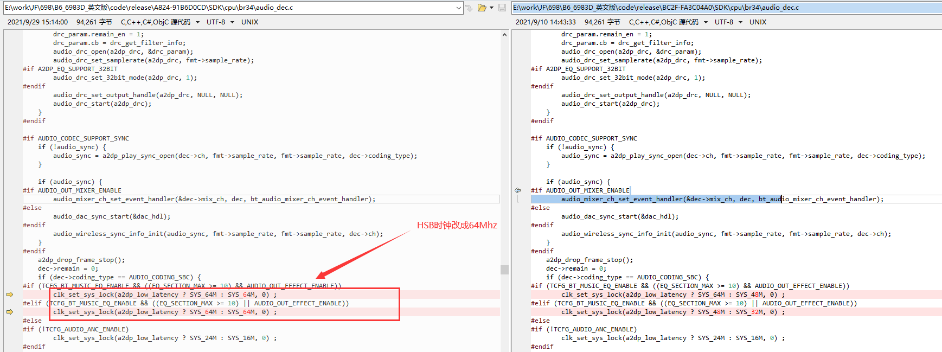Click audio_drc_start(a2dp_drc) line in left pane

(x=102, y=104)
